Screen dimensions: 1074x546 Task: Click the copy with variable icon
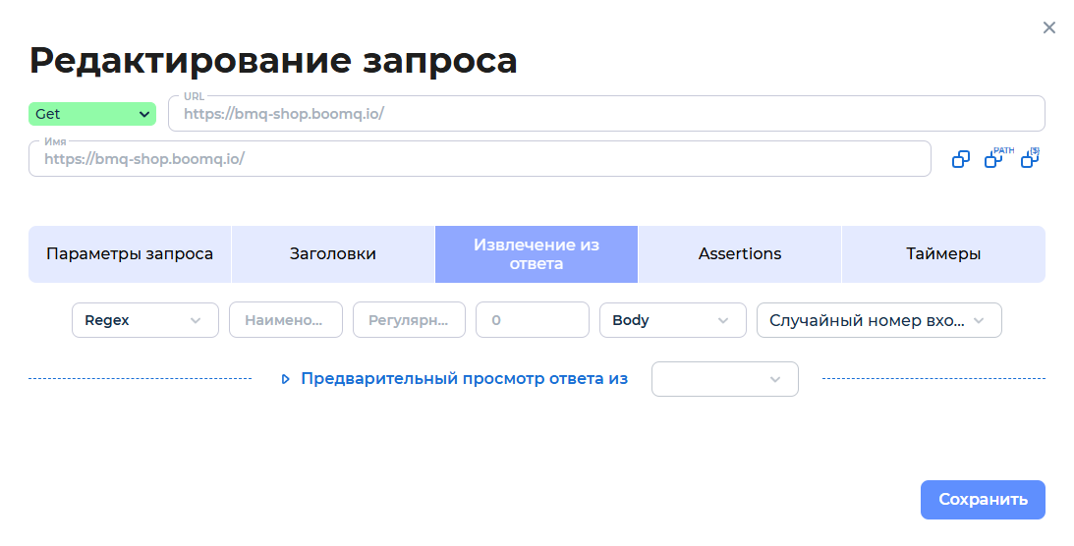(x=1030, y=157)
